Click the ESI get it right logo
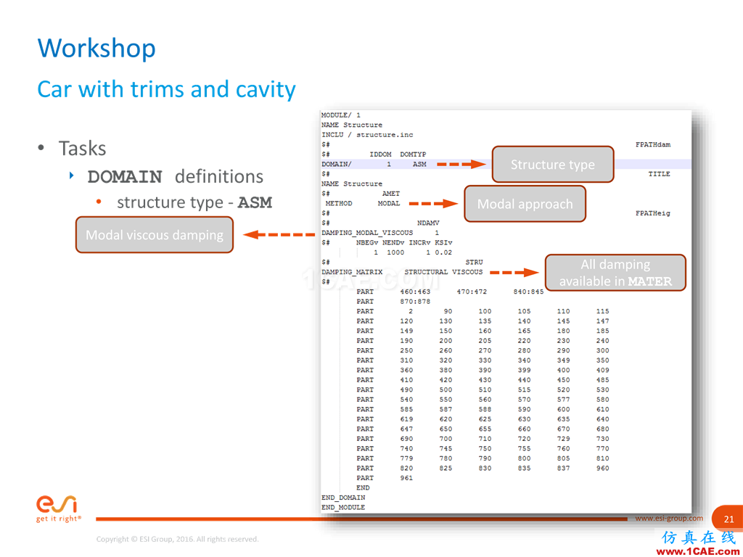This screenshot has height=557, width=743. coord(58,508)
